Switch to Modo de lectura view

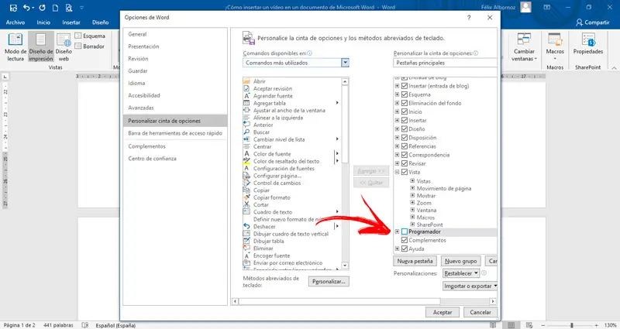pyautogui.click(x=15, y=47)
